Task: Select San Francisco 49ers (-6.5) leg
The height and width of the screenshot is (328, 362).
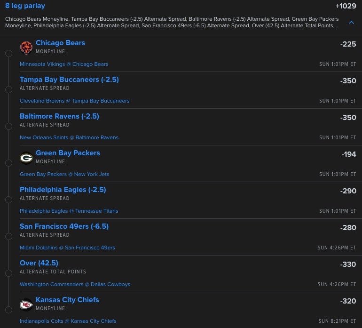Action: pyautogui.click(x=64, y=226)
